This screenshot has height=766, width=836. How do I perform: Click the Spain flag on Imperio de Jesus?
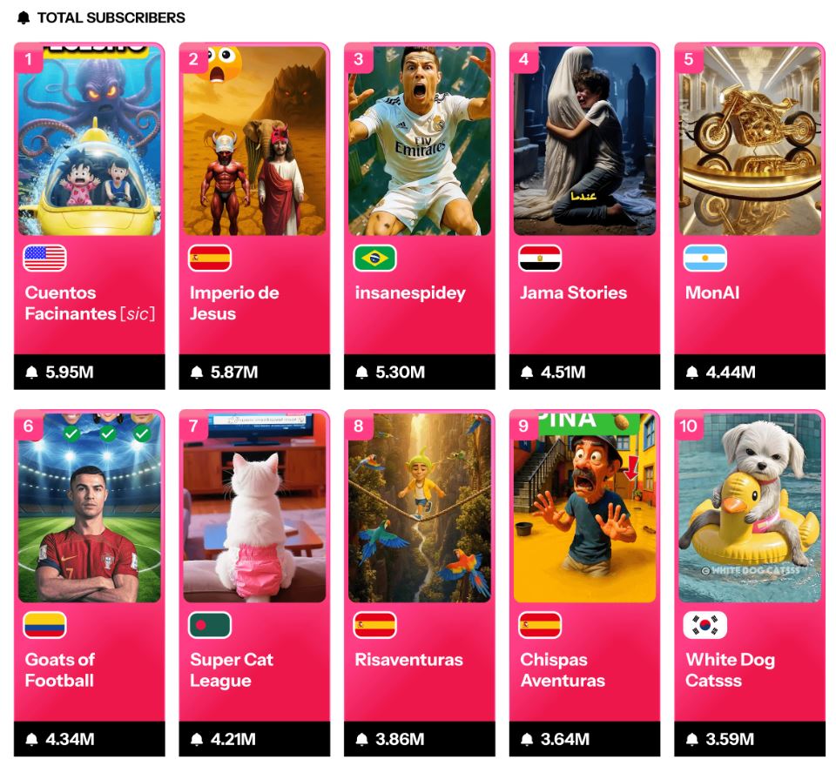click(210, 258)
